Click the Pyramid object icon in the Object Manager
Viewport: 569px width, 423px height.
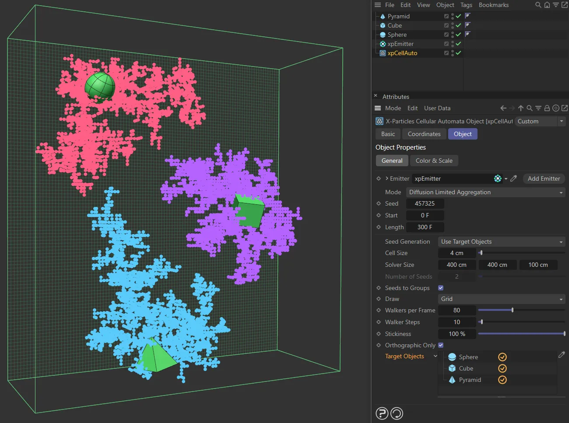pos(383,16)
